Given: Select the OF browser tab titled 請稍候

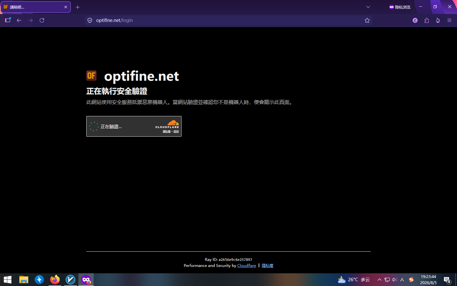Looking at the screenshot, I should tap(36, 7).
